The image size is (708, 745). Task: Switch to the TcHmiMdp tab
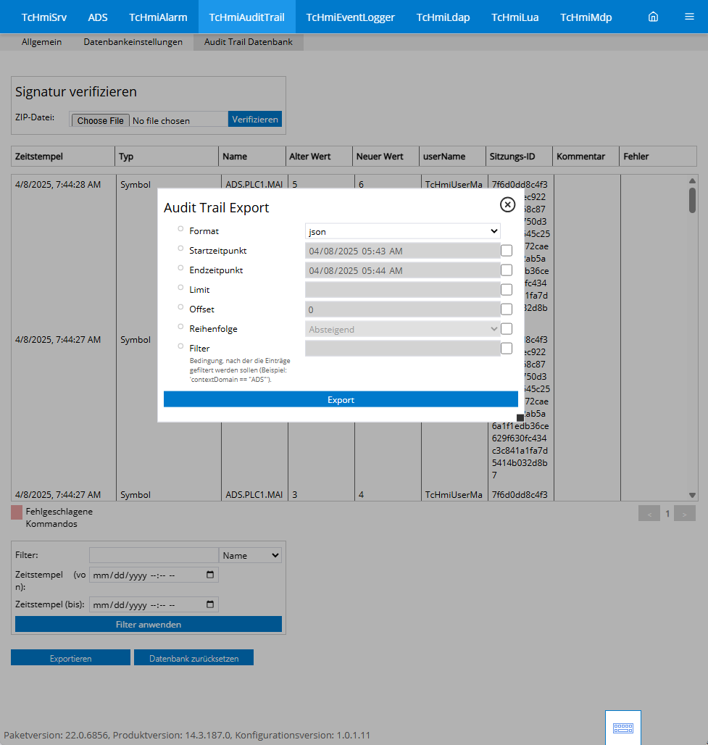click(586, 17)
